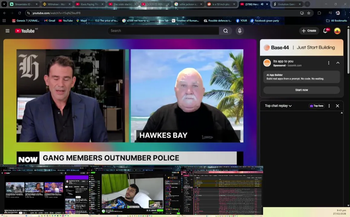Close the 'willie jackson' Google tab

pos(201,4)
